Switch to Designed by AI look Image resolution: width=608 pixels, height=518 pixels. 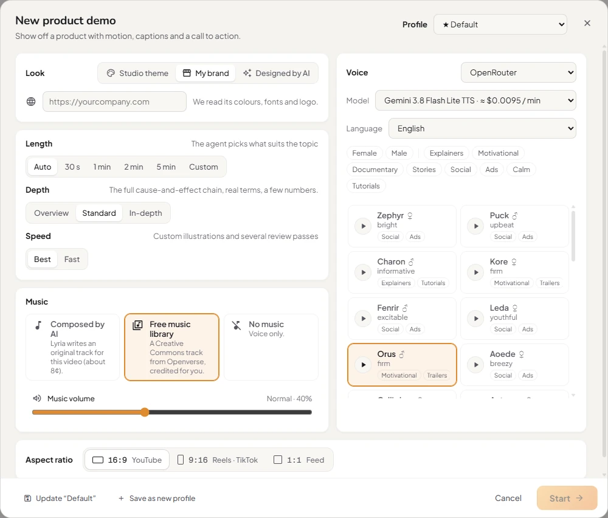point(277,73)
